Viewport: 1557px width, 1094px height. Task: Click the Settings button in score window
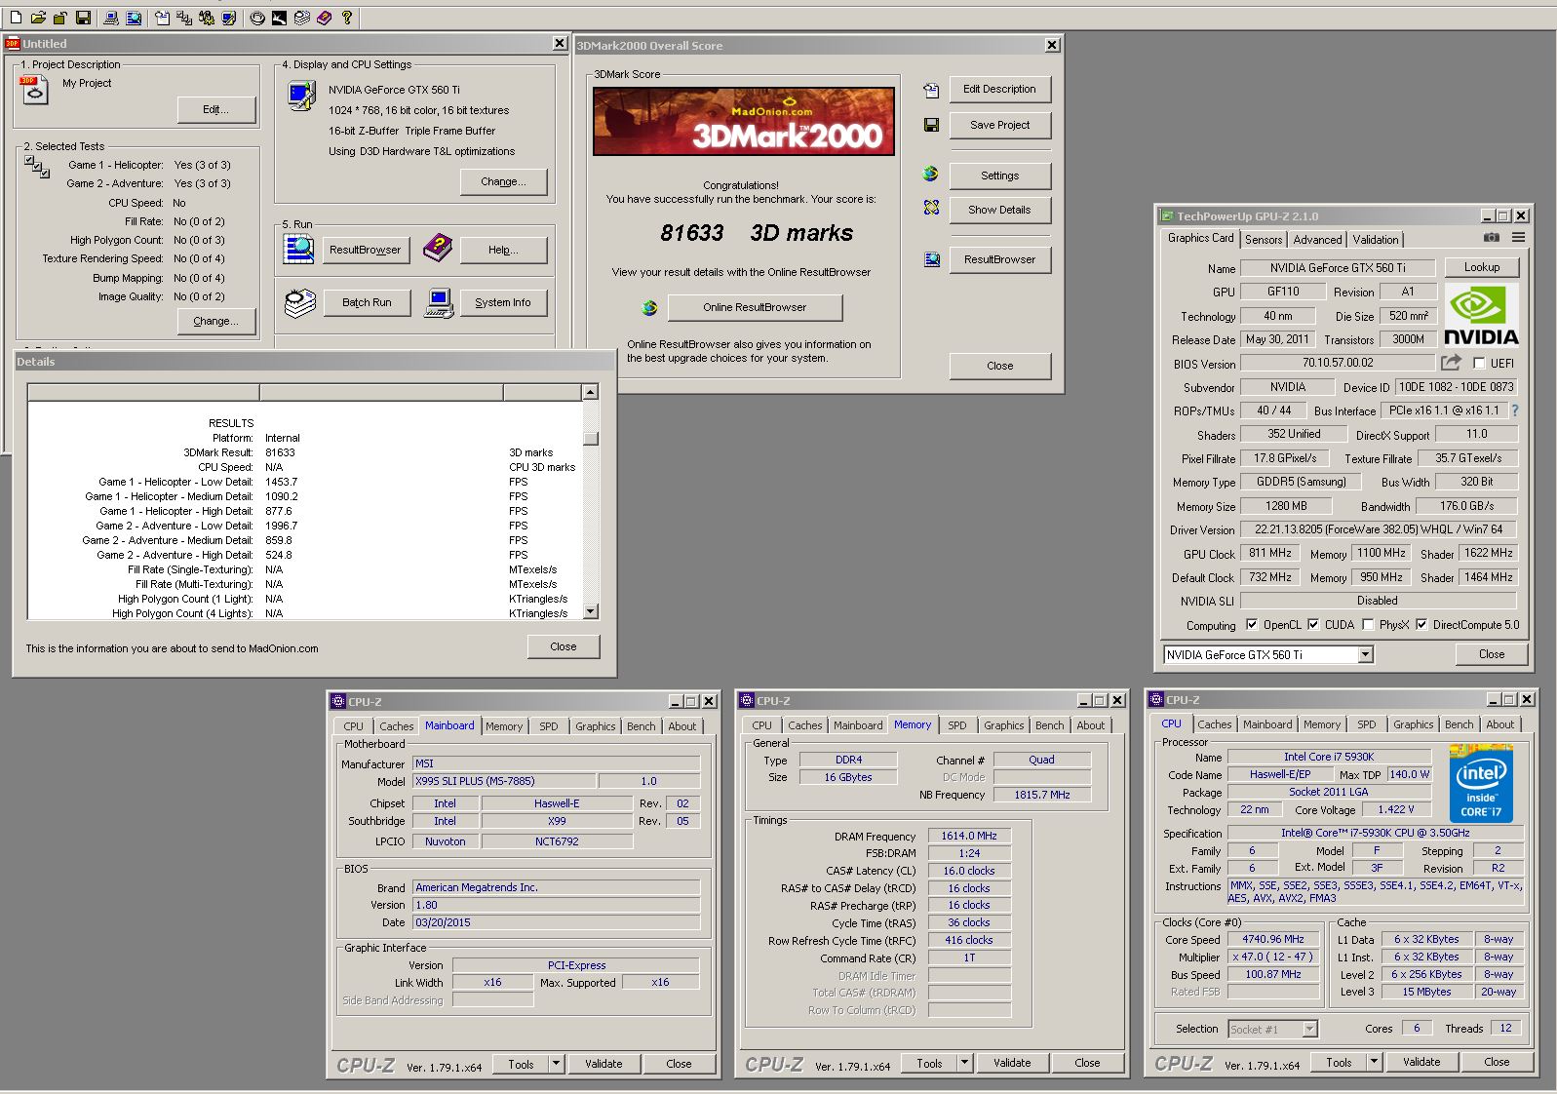click(999, 176)
